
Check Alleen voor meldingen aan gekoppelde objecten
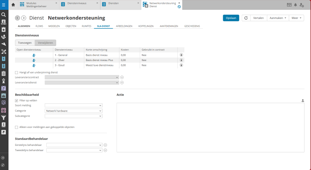pos(17,127)
